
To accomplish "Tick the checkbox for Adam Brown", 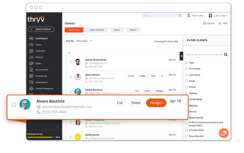I will (71, 77).
